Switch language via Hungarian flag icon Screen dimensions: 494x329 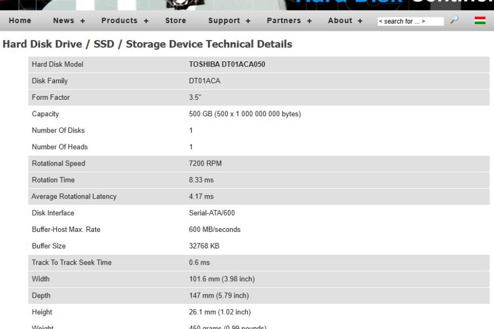pyautogui.click(x=480, y=20)
